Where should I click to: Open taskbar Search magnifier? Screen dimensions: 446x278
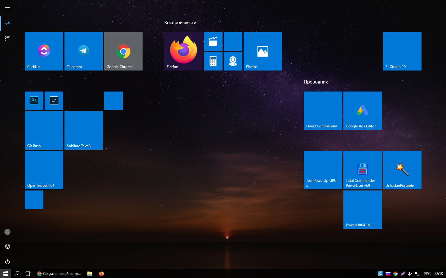[17, 274]
